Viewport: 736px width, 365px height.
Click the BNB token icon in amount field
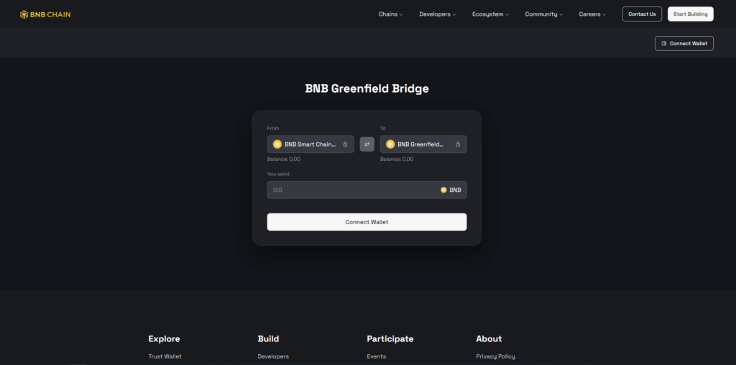tap(443, 190)
